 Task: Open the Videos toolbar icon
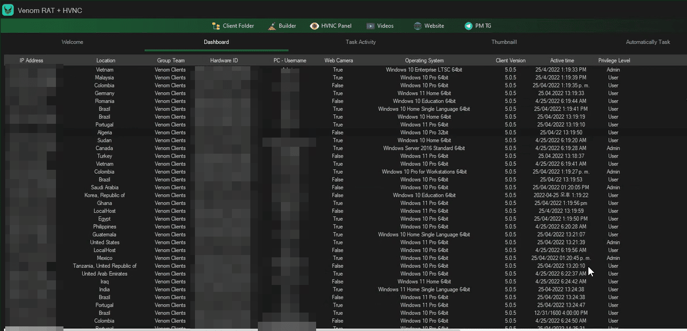pyautogui.click(x=371, y=26)
